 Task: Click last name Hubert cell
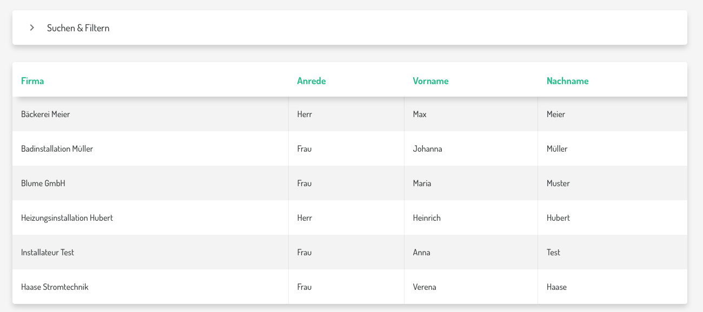(x=558, y=218)
